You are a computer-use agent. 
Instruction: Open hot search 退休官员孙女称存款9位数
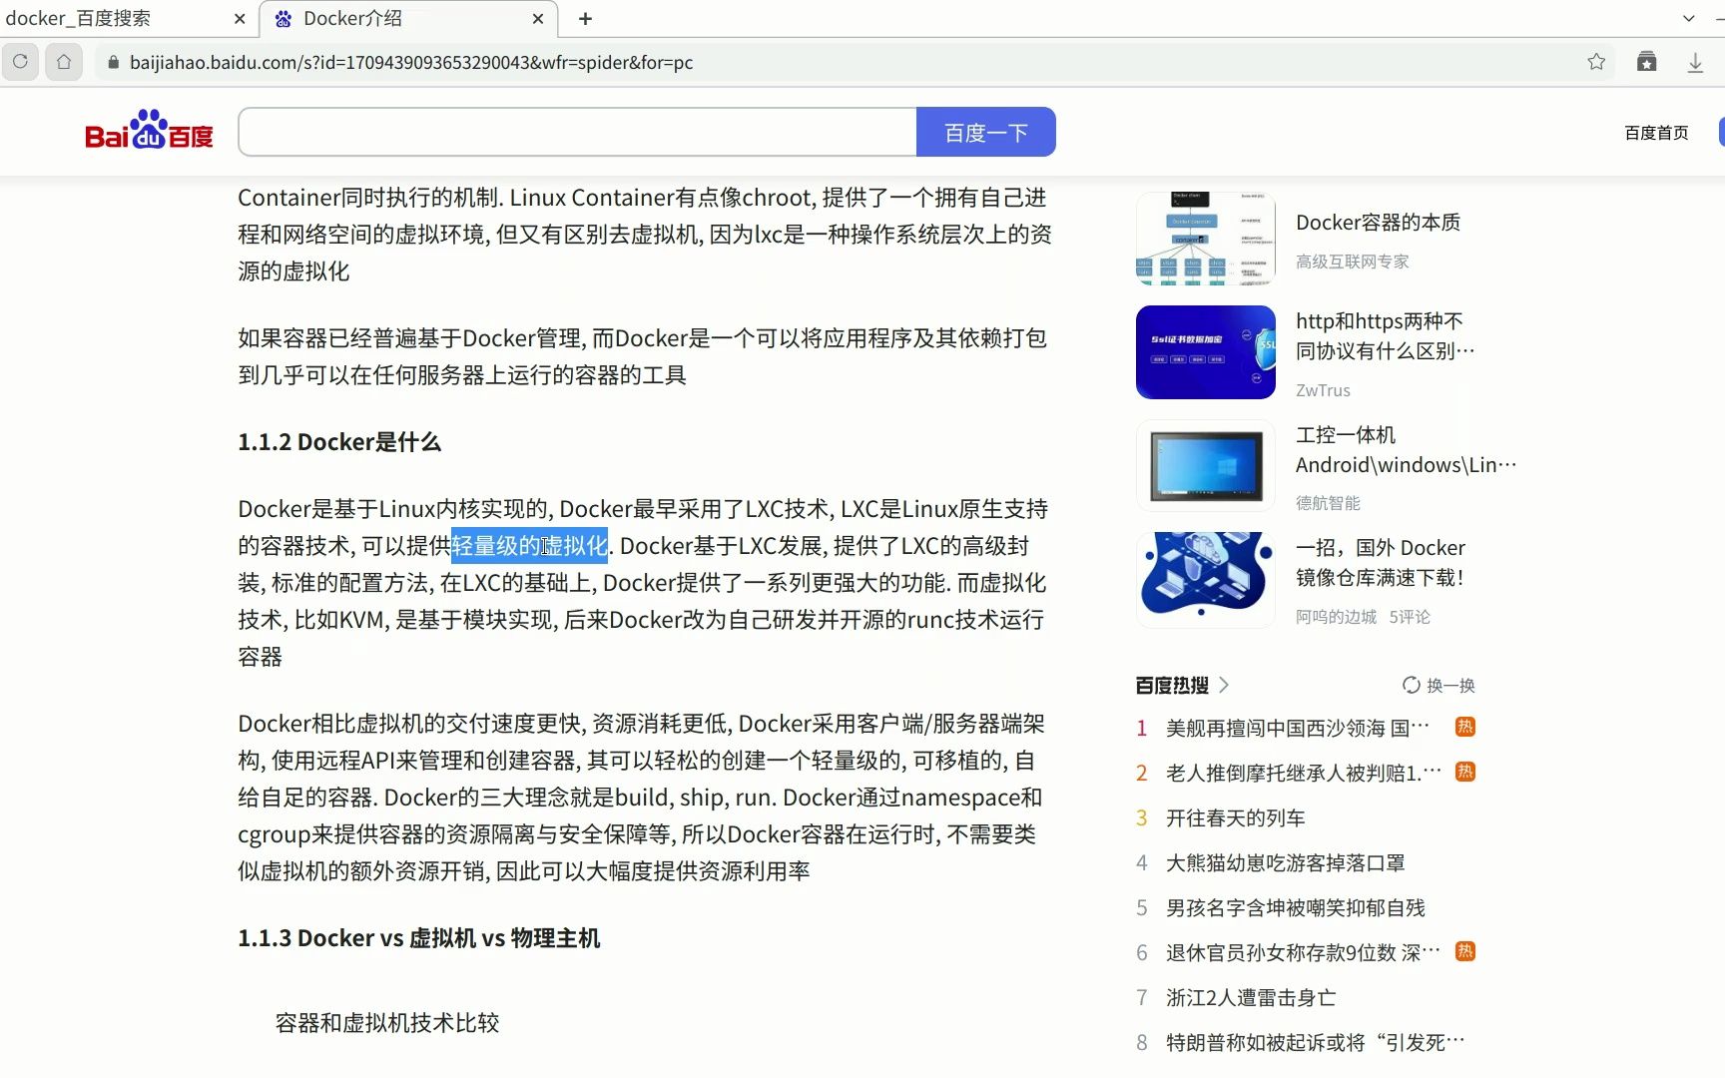[1304, 953]
